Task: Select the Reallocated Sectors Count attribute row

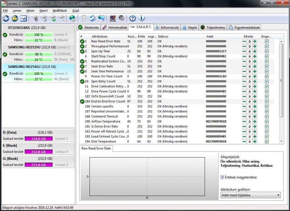Action: [177, 62]
